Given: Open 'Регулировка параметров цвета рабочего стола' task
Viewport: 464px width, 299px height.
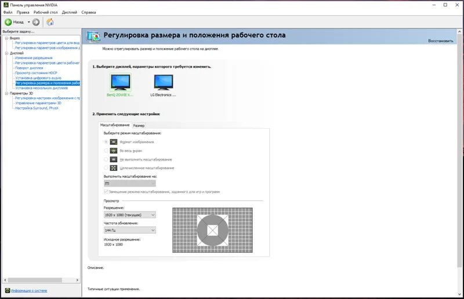Looking at the screenshot, I should tap(48, 63).
